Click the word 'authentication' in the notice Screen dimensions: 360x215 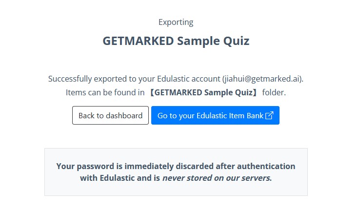point(266,166)
